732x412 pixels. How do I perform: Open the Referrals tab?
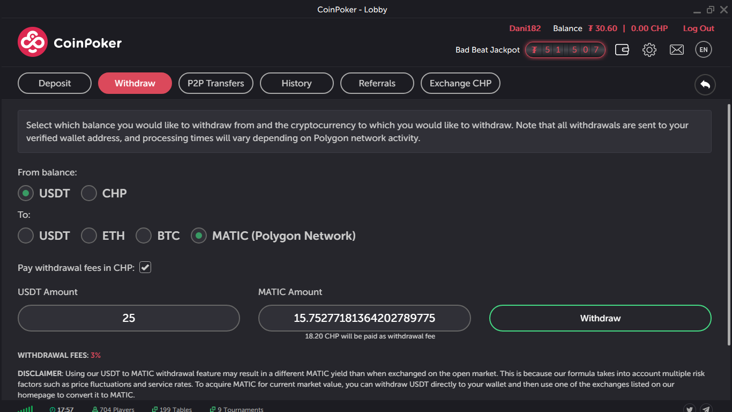tap(377, 83)
